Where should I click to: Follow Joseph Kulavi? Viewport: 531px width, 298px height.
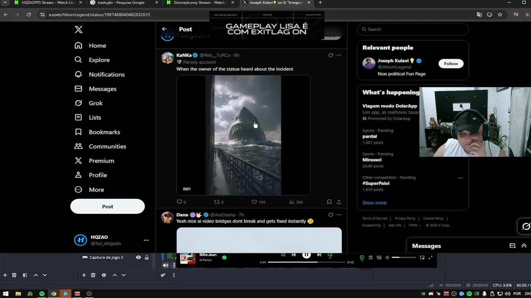point(451,63)
